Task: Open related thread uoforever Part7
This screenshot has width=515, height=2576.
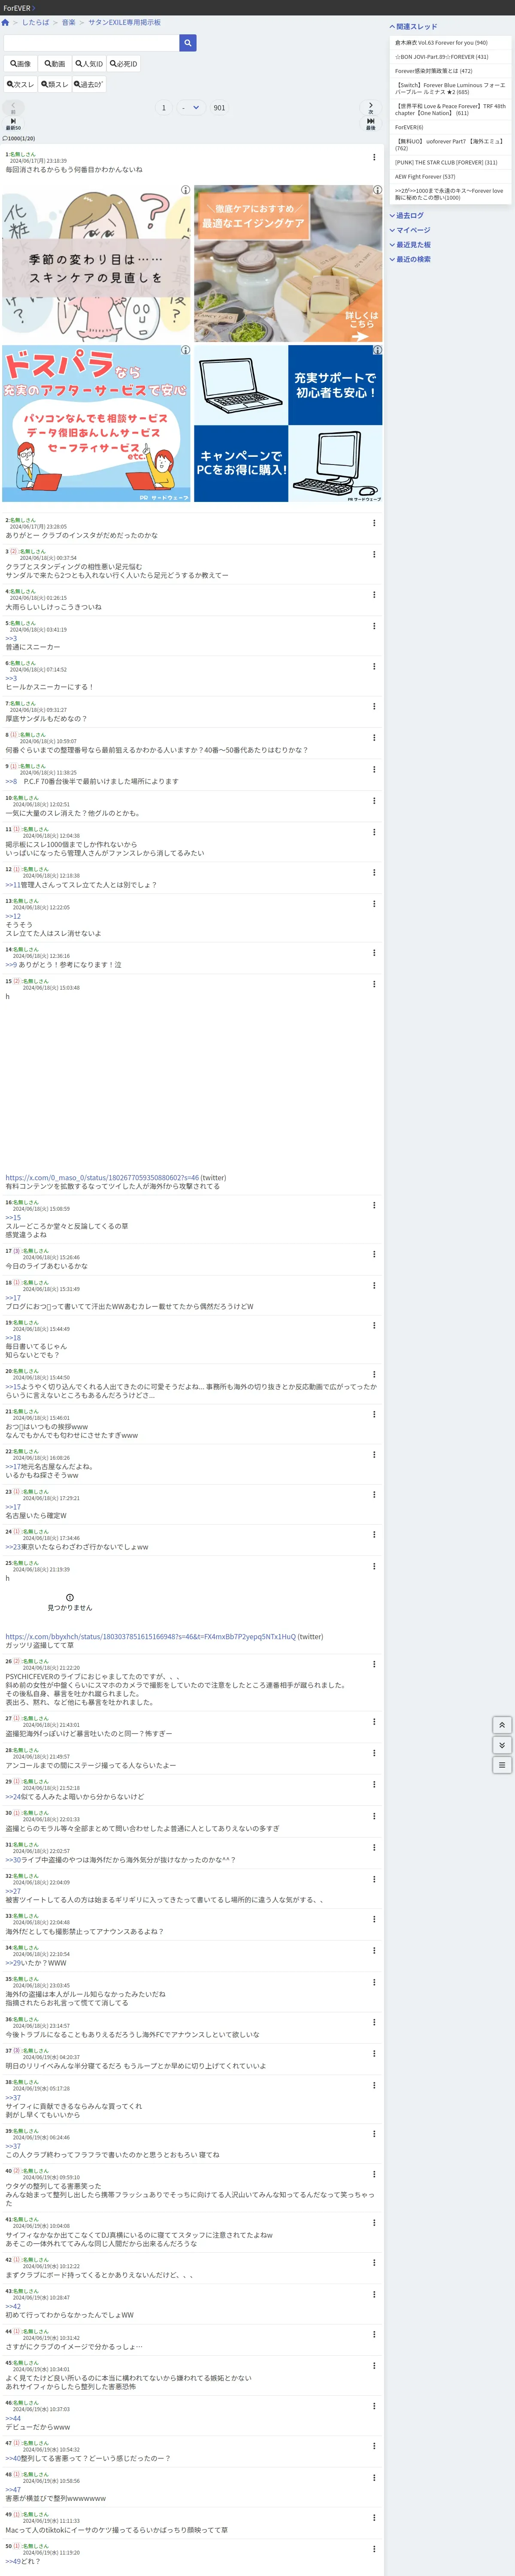Action: [x=450, y=144]
